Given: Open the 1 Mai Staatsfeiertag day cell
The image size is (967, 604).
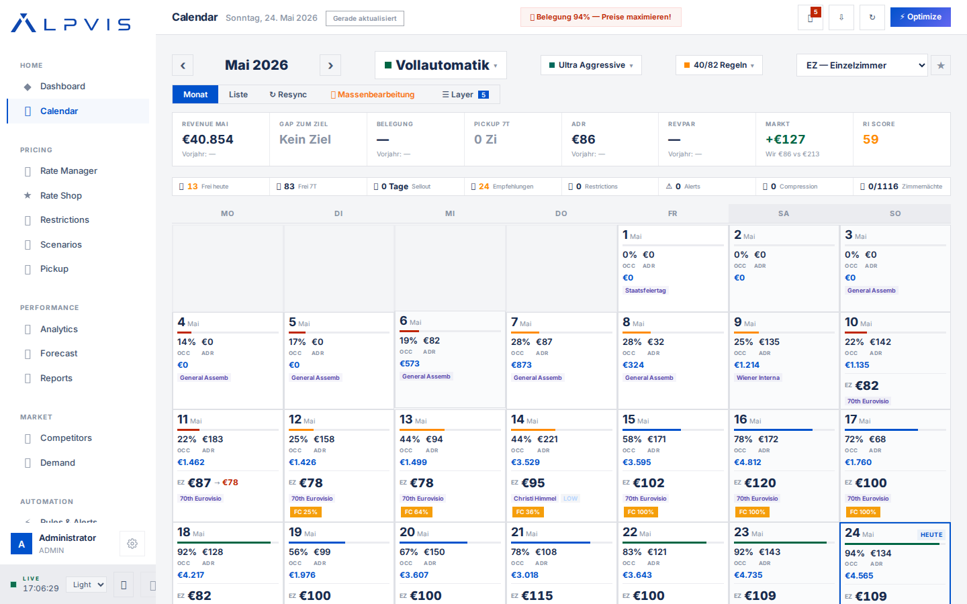Looking at the screenshot, I should pos(673,268).
